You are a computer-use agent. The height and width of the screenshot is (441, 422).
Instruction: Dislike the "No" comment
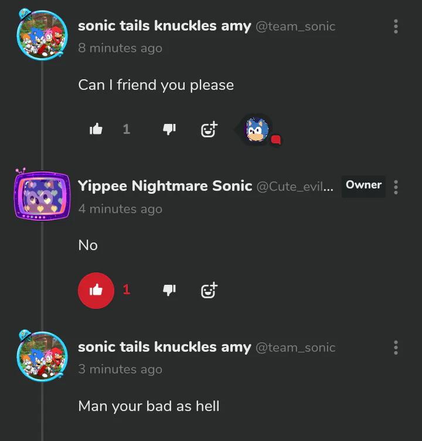pyautogui.click(x=169, y=290)
